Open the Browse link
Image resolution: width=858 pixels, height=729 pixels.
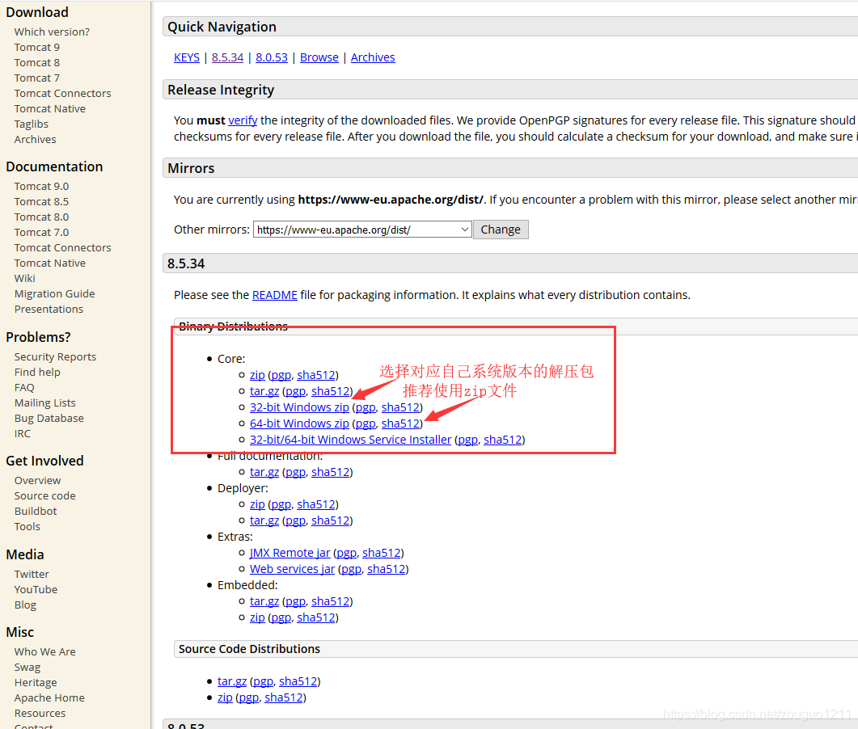click(x=319, y=57)
